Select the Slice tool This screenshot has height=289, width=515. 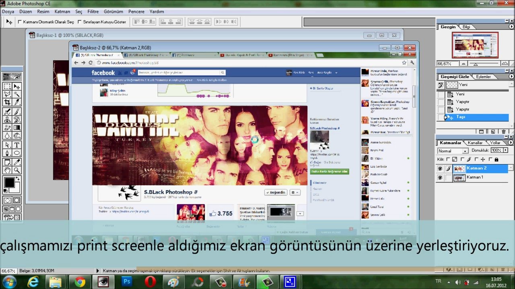coord(17,102)
